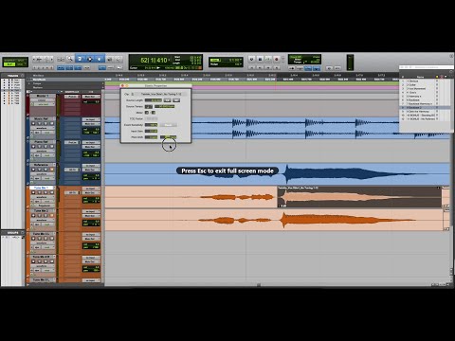Click Reset button beside Event Sensitivity
The height and width of the screenshot is (341, 455).
(x=169, y=125)
